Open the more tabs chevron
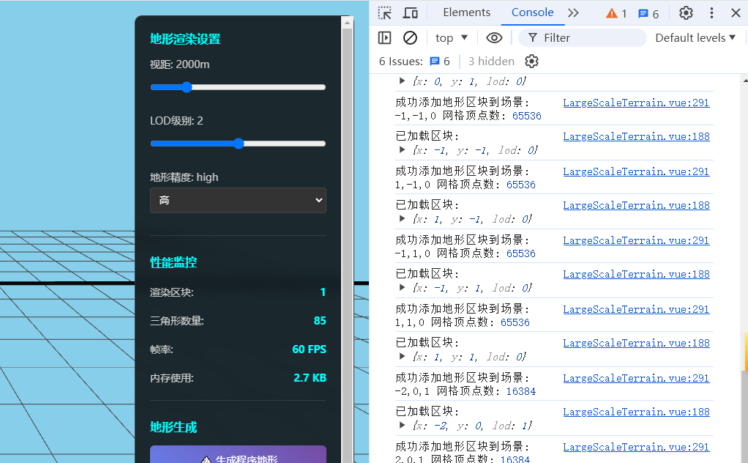The height and width of the screenshot is (463, 748). pyautogui.click(x=573, y=12)
